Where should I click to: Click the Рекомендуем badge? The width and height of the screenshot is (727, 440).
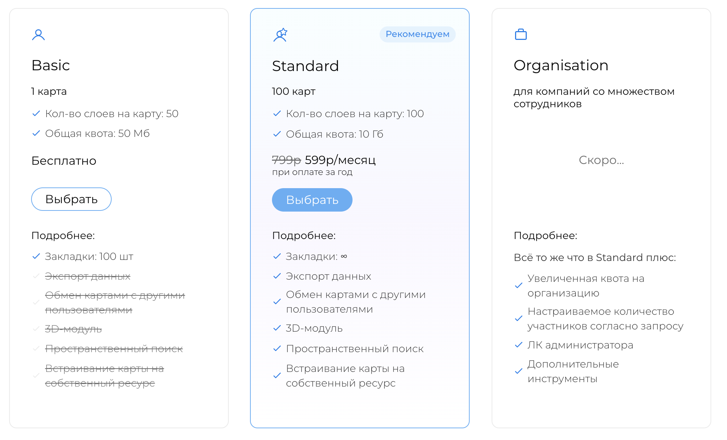point(417,34)
